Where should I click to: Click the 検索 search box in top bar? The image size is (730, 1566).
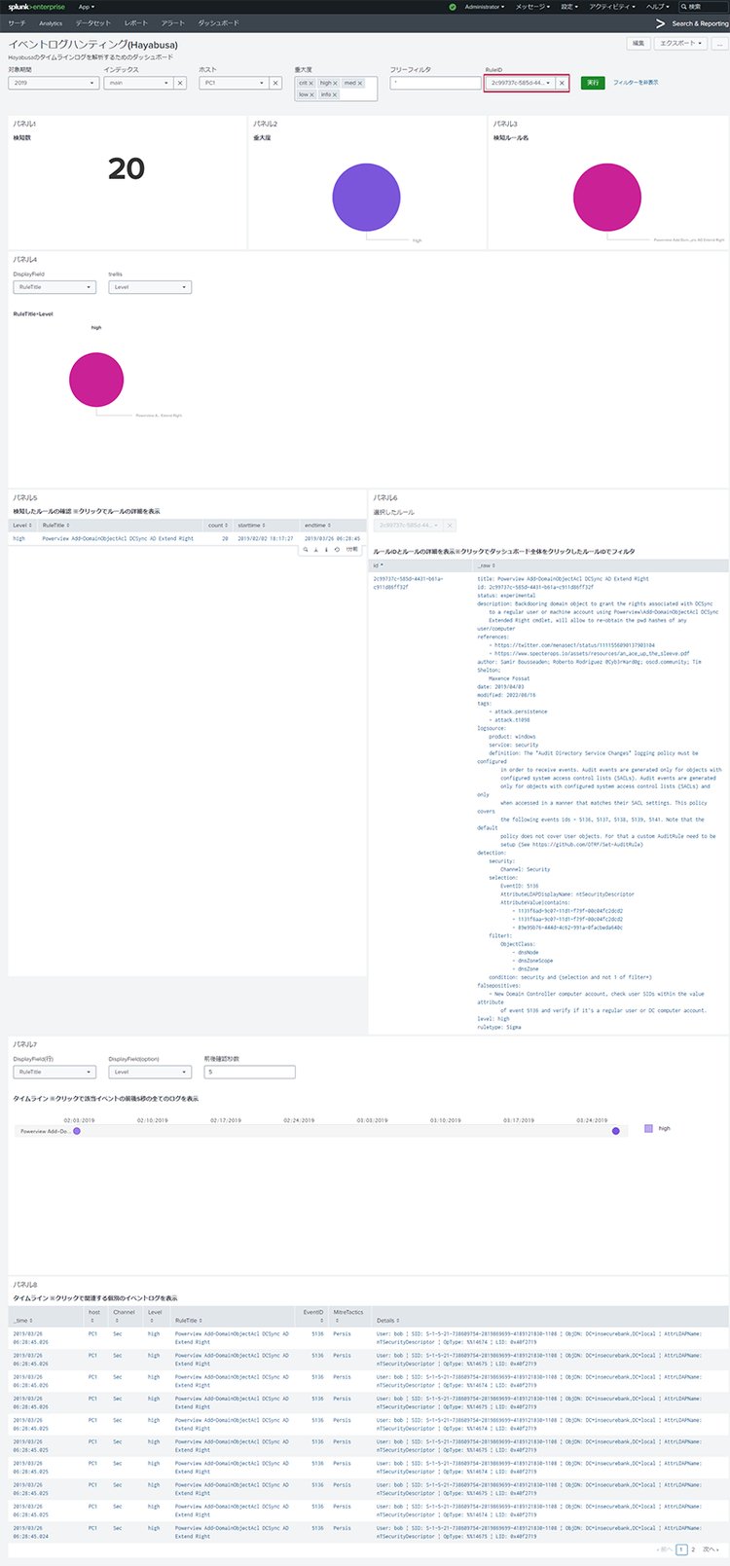pyautogui.click(x=703, y=7)
